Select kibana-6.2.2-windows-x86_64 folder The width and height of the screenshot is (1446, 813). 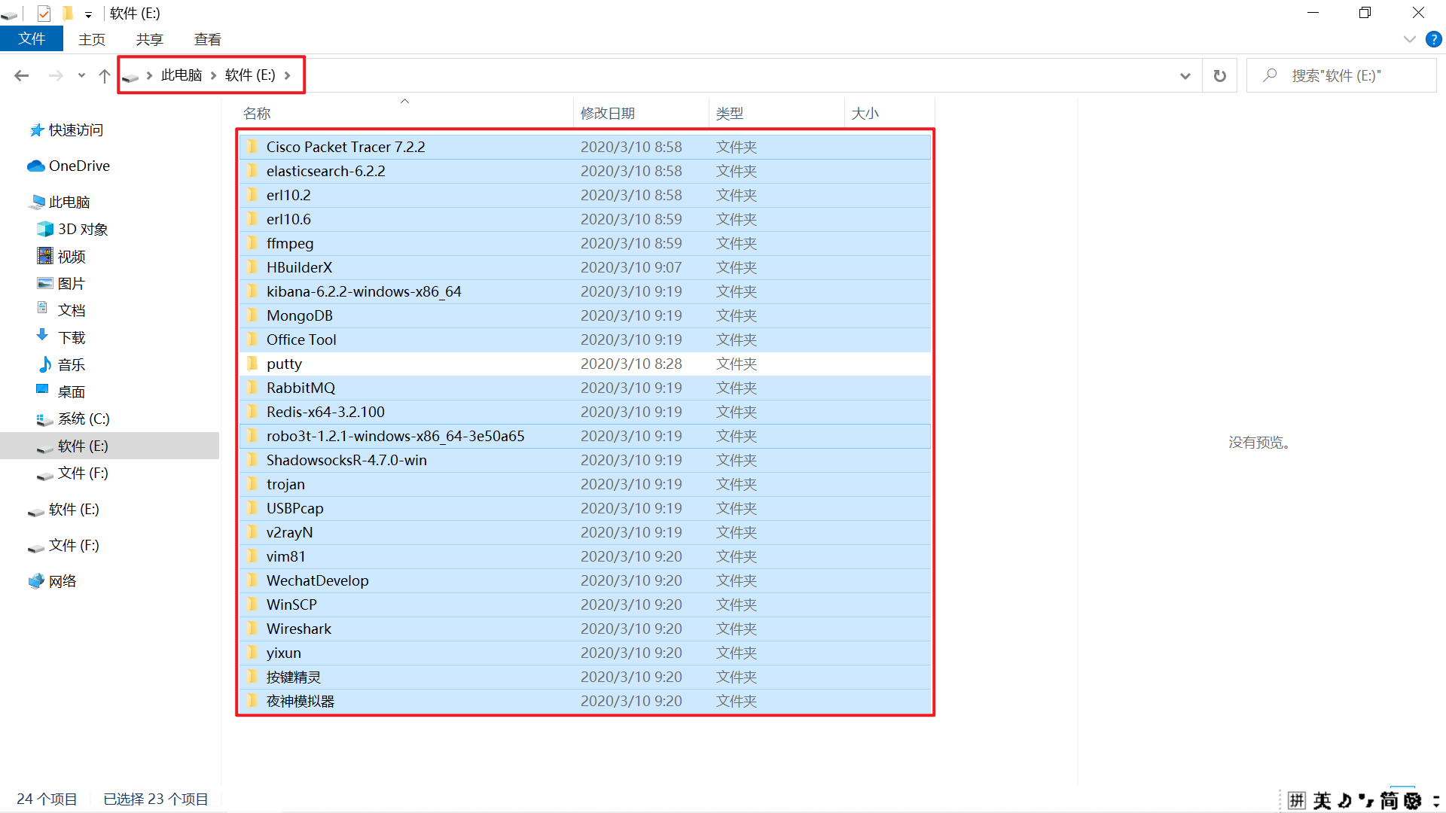click(585, 291)
